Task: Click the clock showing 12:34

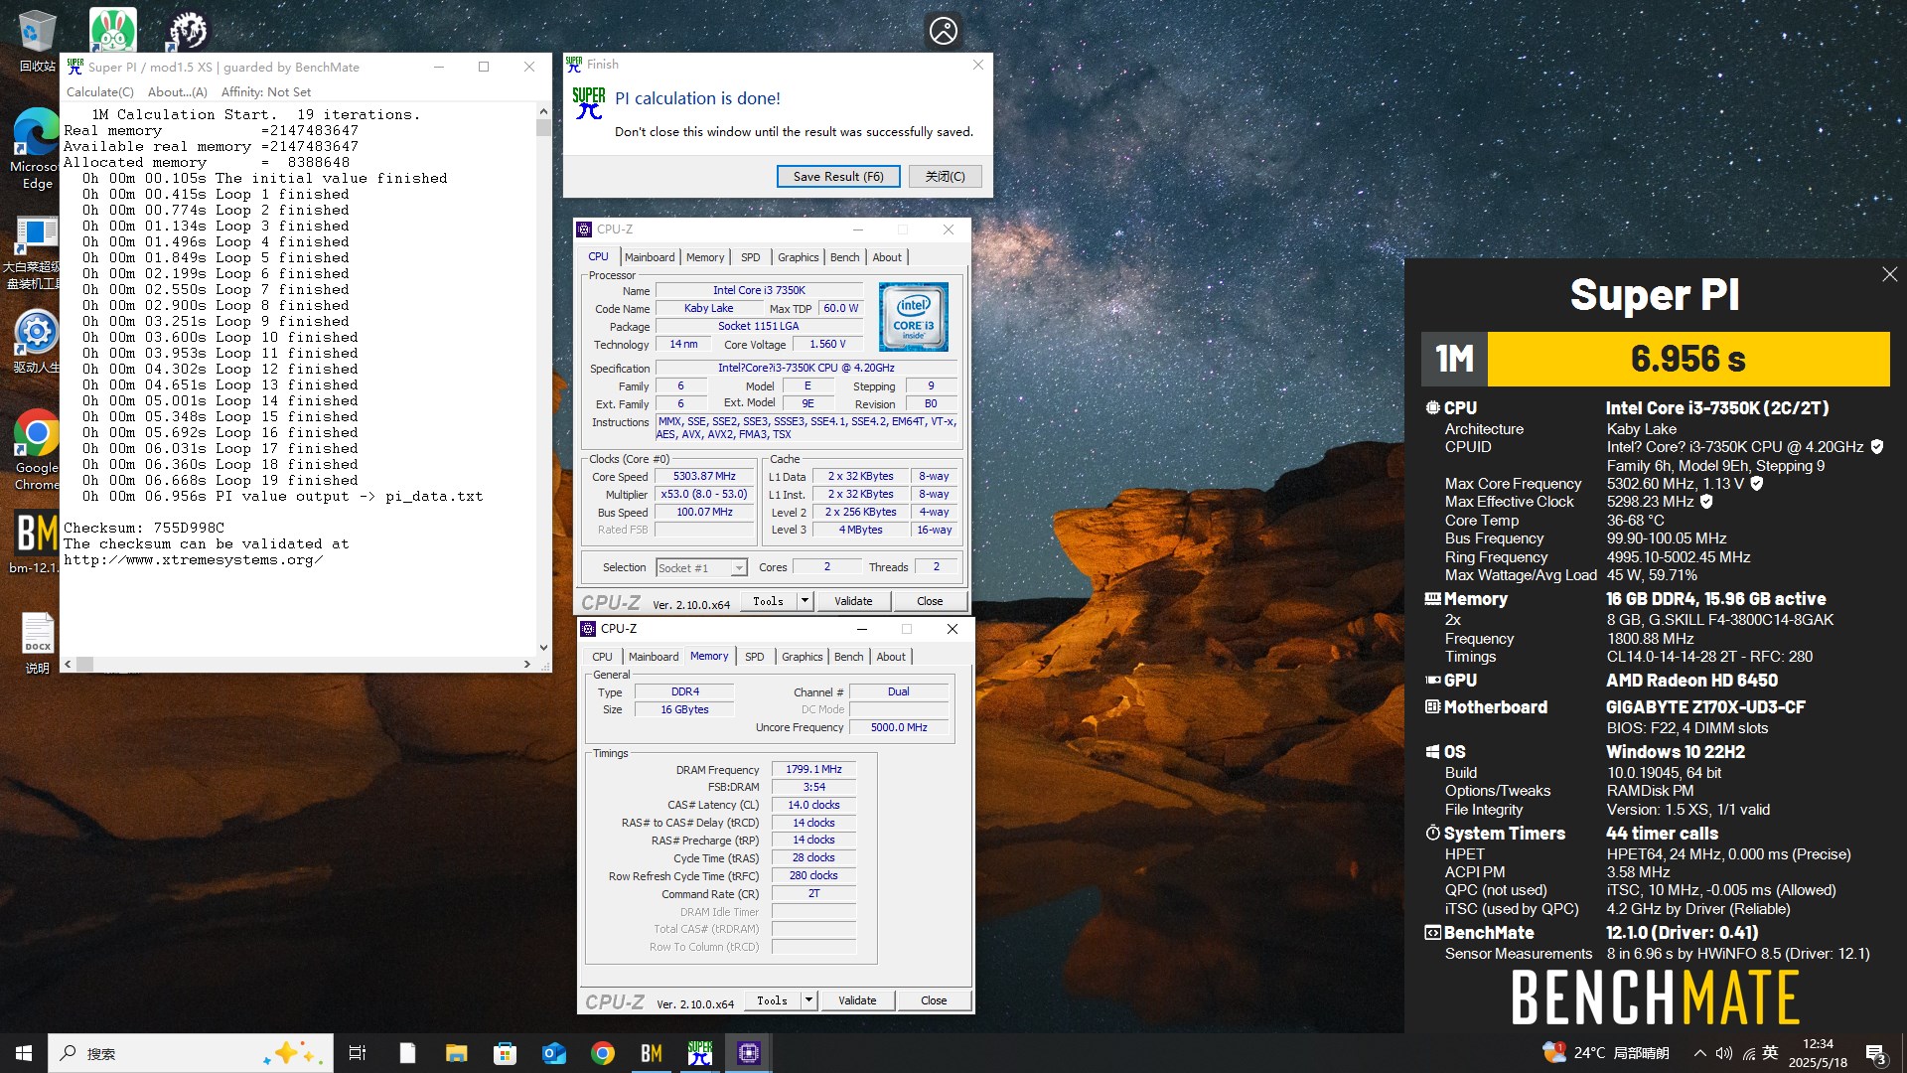Action: pyautogui.click(x=1818, y=1044)
